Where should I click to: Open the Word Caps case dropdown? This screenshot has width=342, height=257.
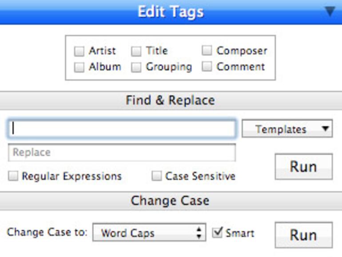tap(149, 233)
